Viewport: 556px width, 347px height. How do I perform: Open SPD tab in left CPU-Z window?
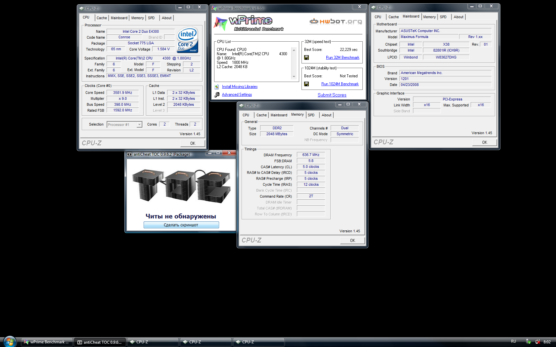click(x=151, y=18)
